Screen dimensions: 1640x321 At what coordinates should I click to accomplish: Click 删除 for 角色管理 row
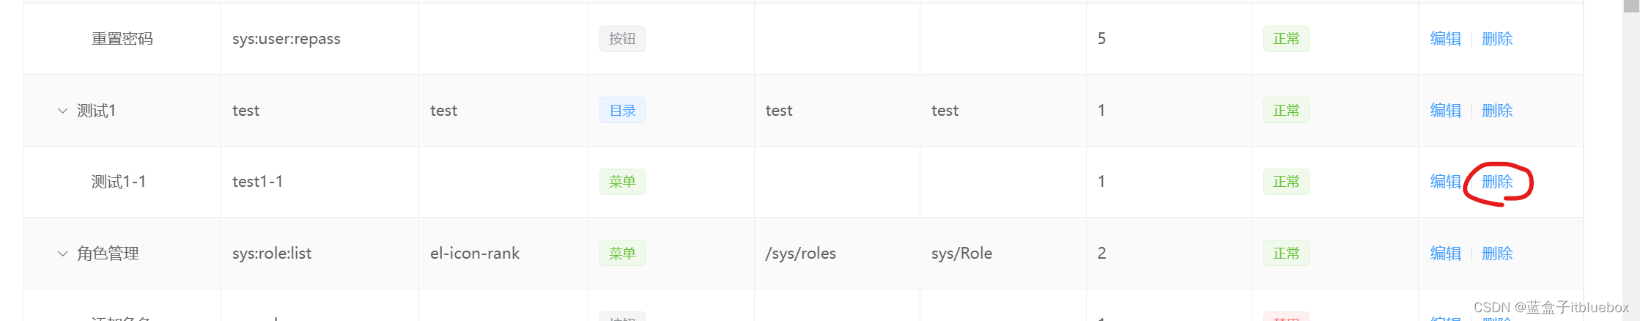1497,254
